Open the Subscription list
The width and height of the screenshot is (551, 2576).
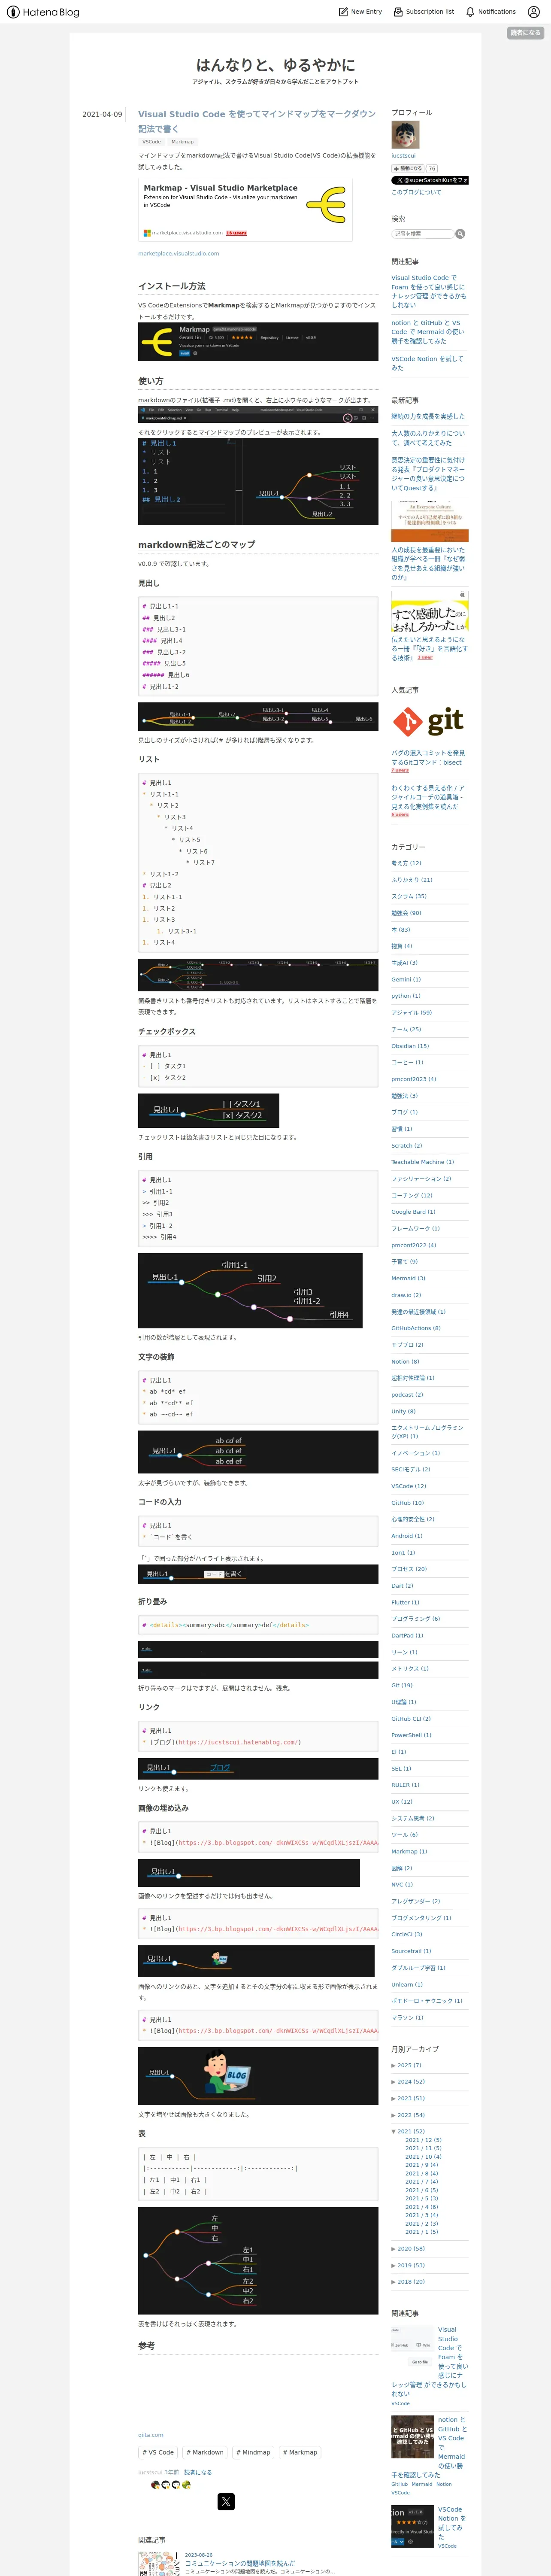click(x=423, y=12)
